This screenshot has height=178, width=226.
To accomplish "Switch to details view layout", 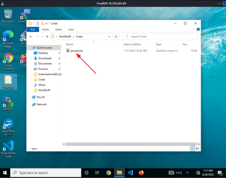I will (193, 148).
